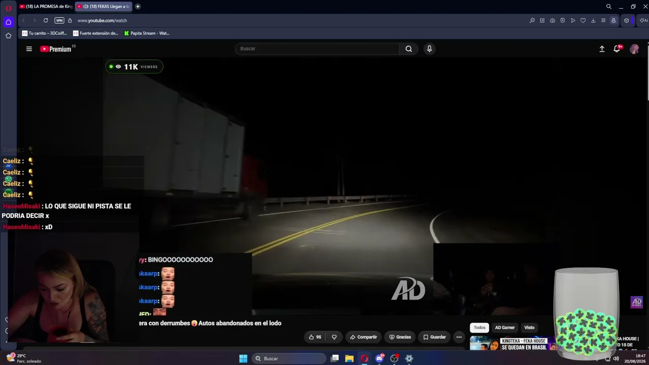View site security padlock info

pyautogui.click(x=70, y=20)
